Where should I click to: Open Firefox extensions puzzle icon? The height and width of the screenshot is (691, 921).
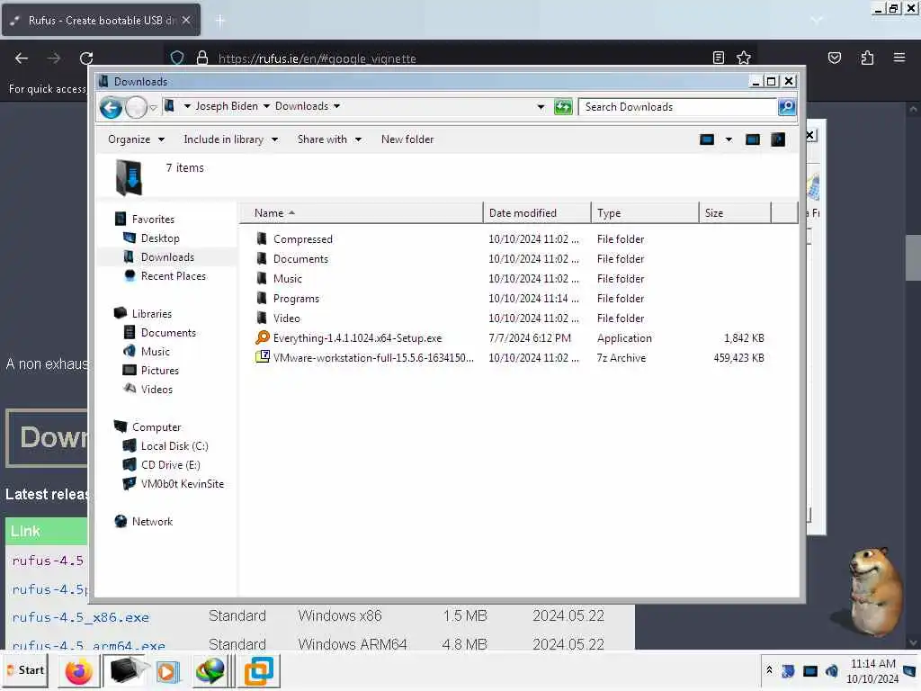click(867, 58)
